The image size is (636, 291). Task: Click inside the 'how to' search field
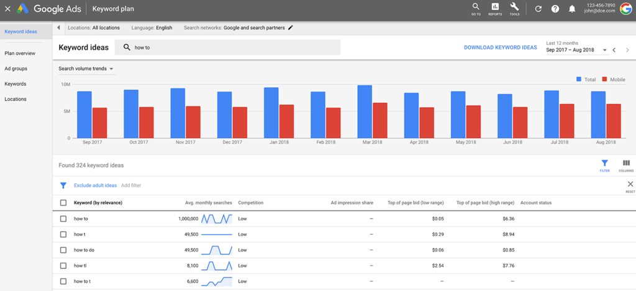click(227, 47)
